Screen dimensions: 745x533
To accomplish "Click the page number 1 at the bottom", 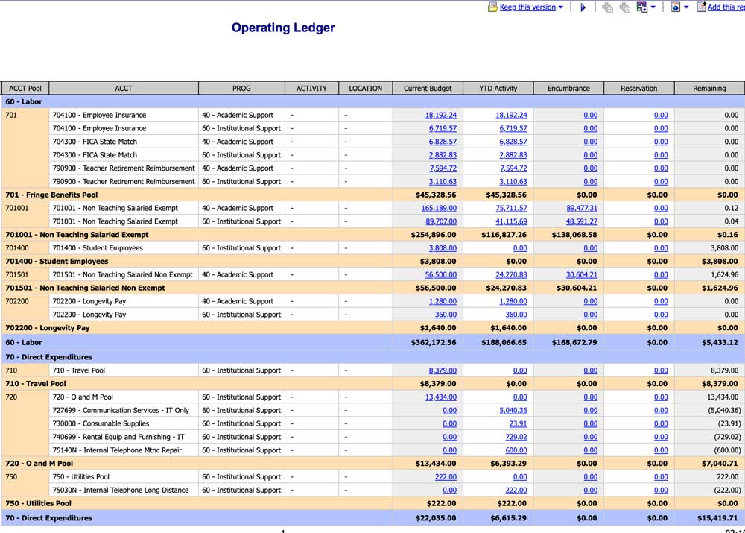I will [282, 529].
